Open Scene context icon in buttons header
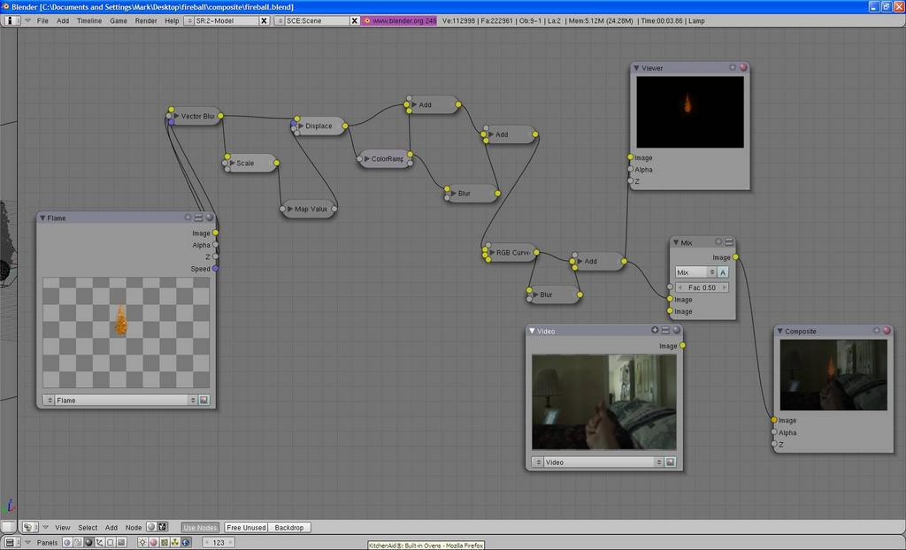The width and height of the screenshot is (906, 550). click(121, 543)
